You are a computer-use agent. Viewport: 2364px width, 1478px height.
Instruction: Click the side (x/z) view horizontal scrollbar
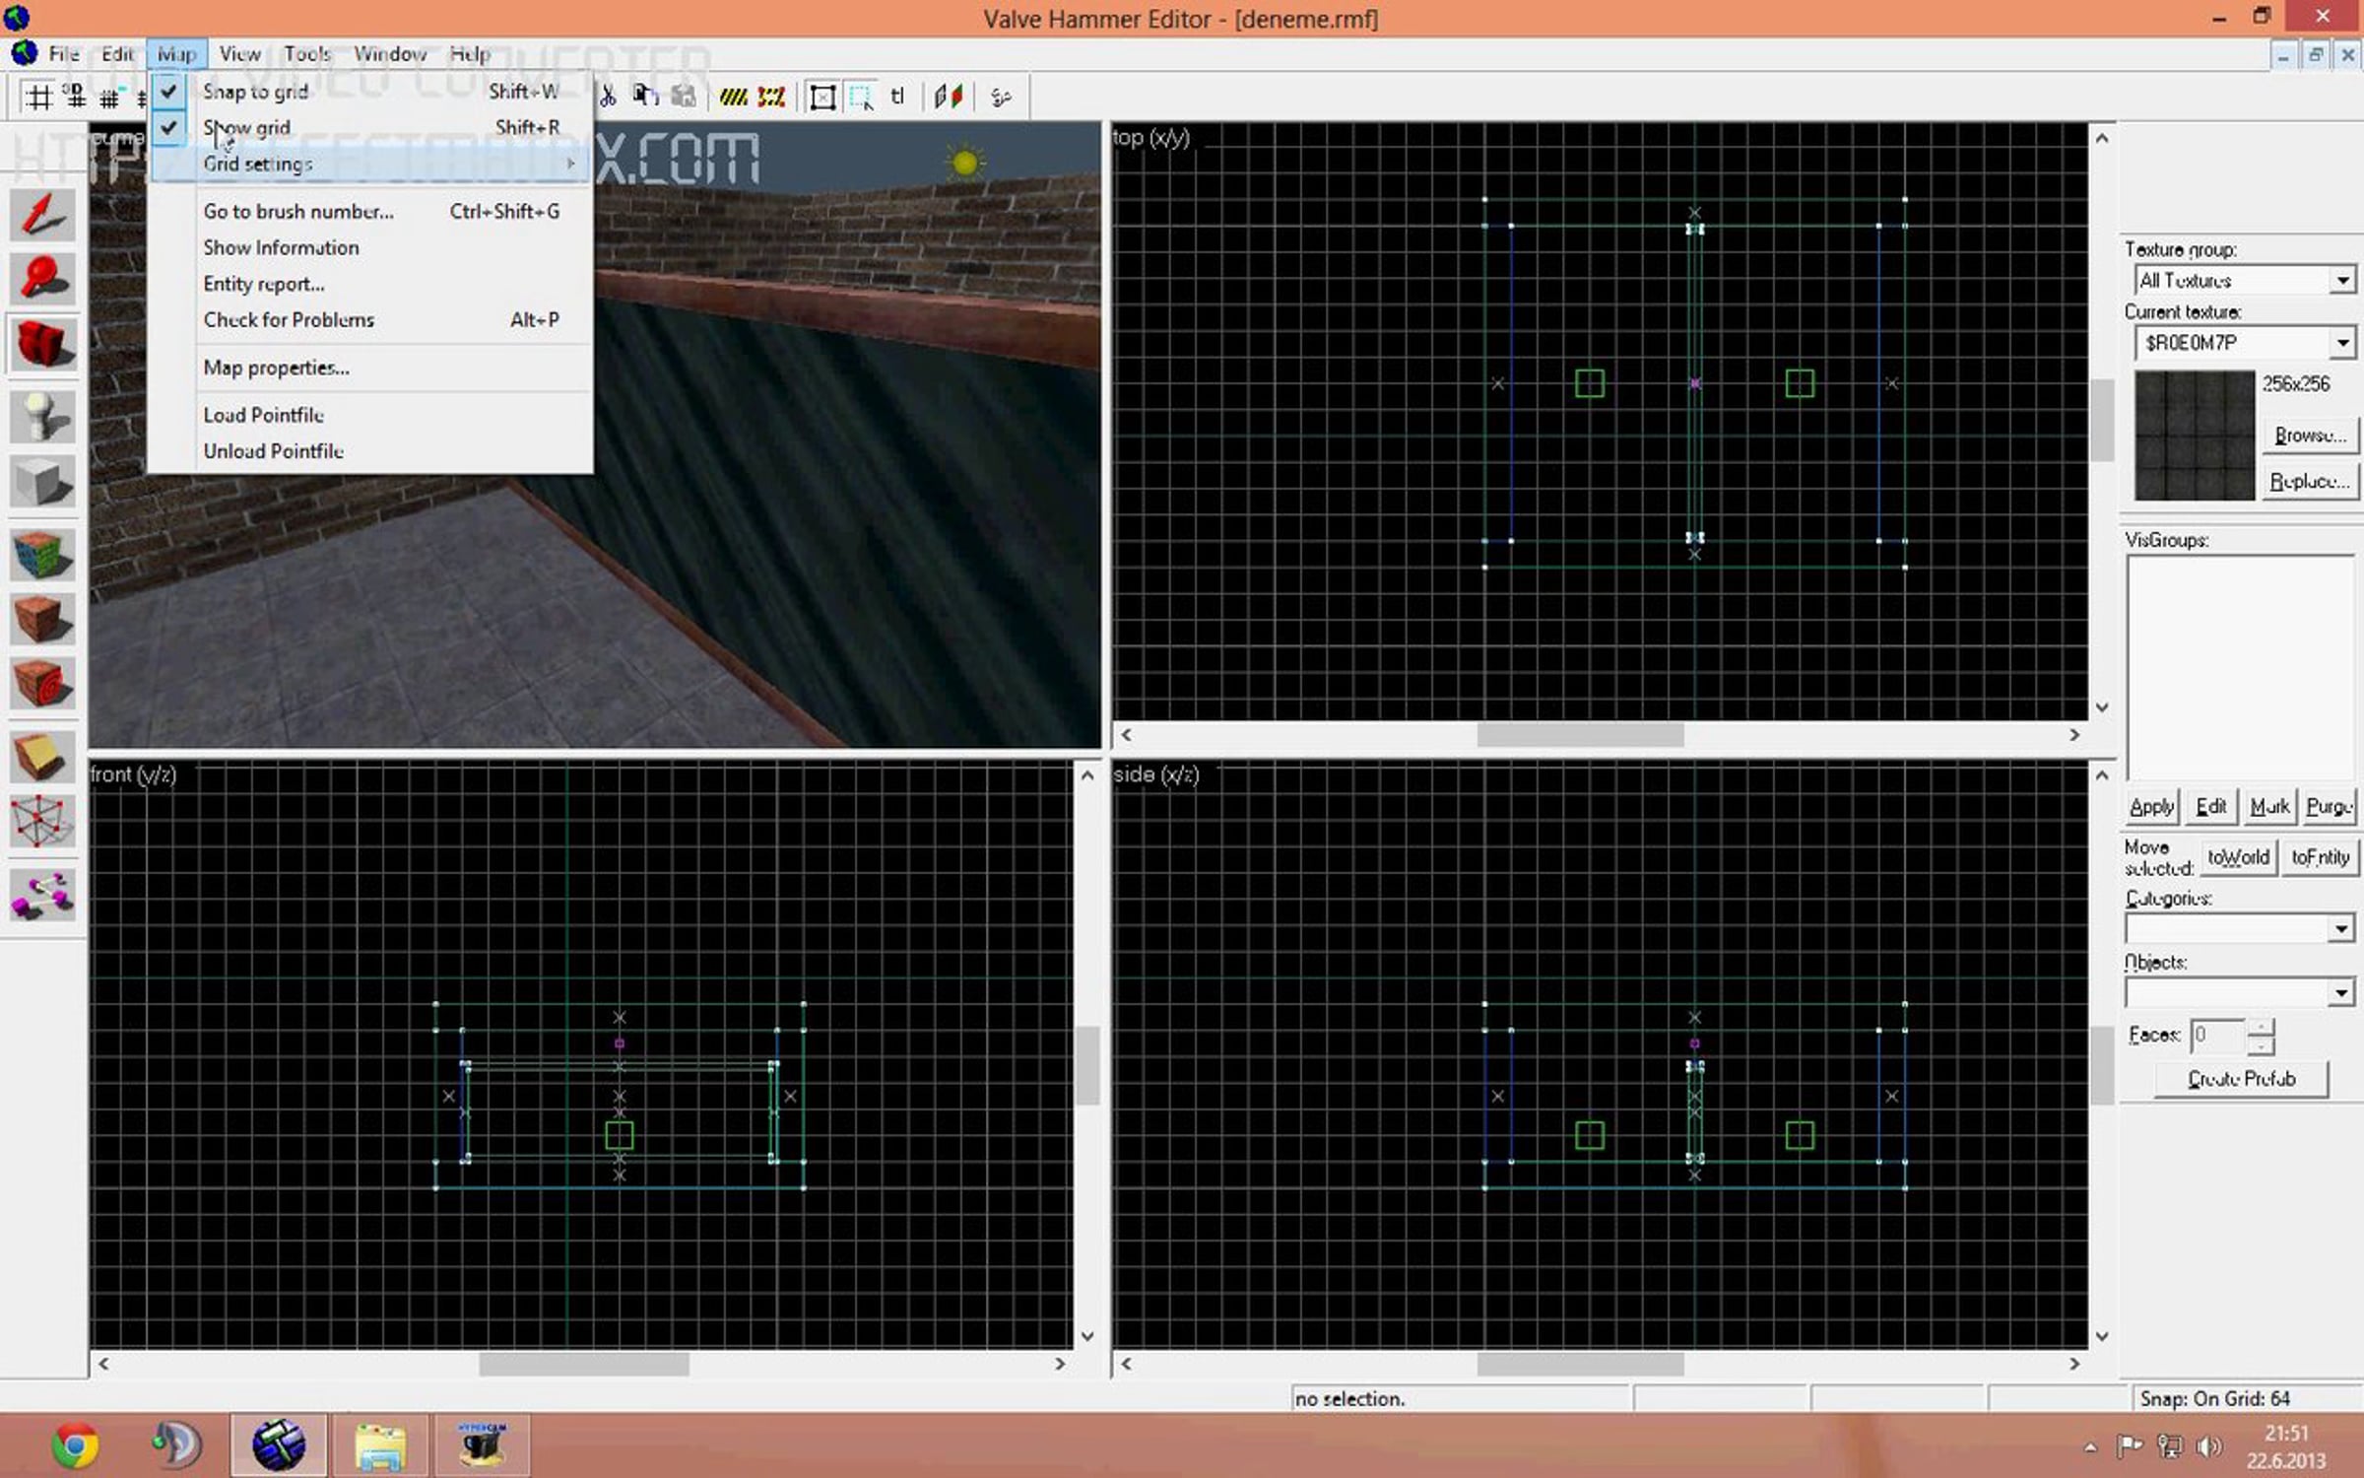pyautogui.click(x=1600, y=1364)
